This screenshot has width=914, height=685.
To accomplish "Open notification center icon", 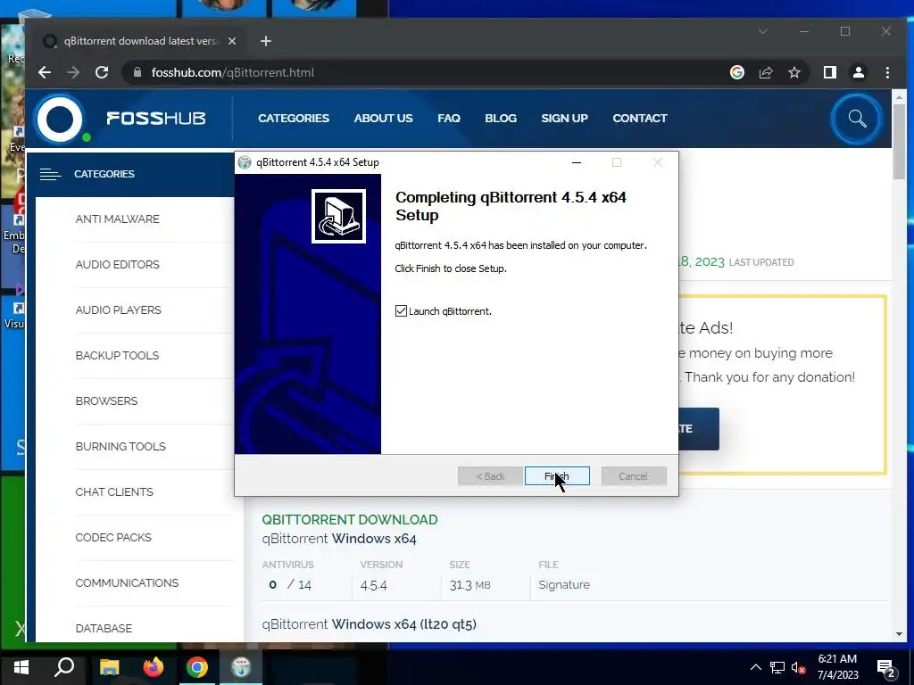I will (886, 668).
